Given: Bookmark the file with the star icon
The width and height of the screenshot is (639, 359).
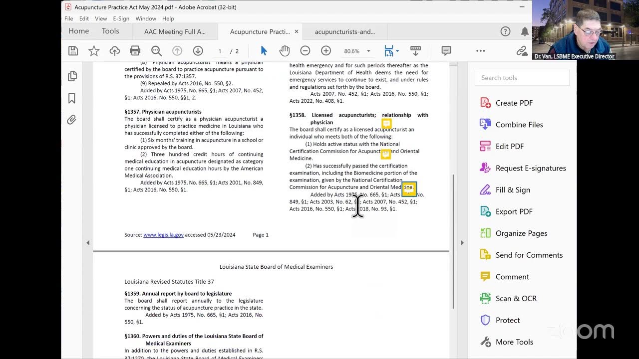Looking at the screenshot, I should (x=94, y=51).
